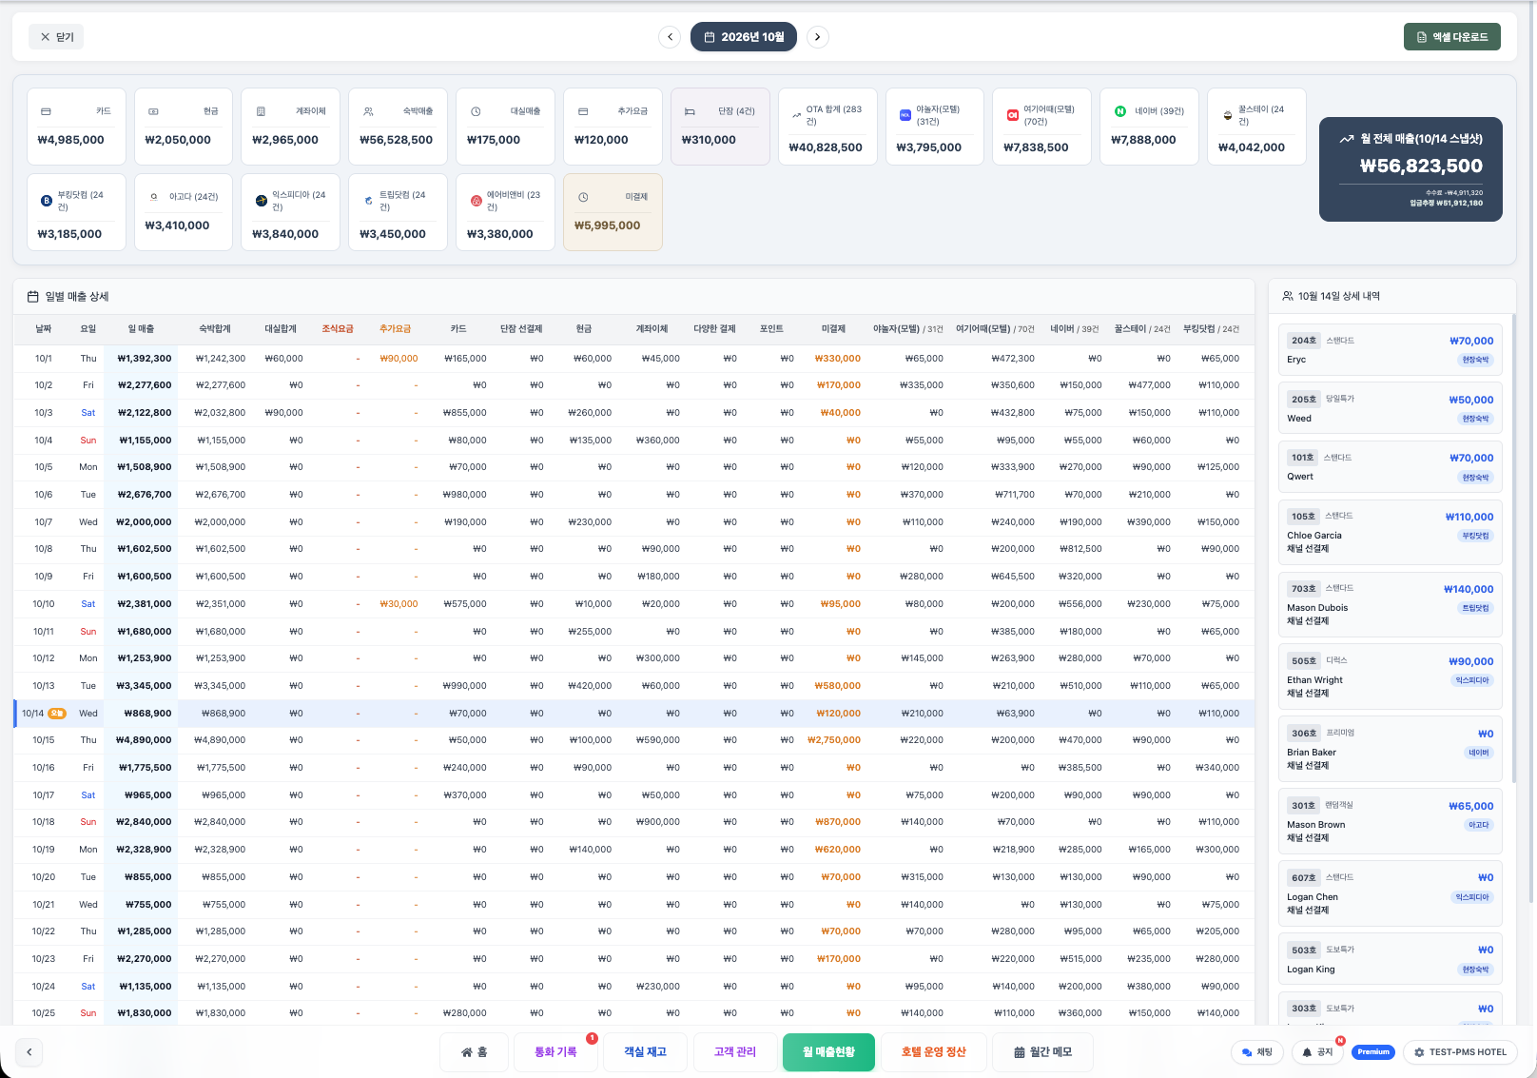The height and width of the screenshot is (1078, 1537).
Task: Open TEST-PMS HOTEL settings
Action: (x=1460, y=1052)
